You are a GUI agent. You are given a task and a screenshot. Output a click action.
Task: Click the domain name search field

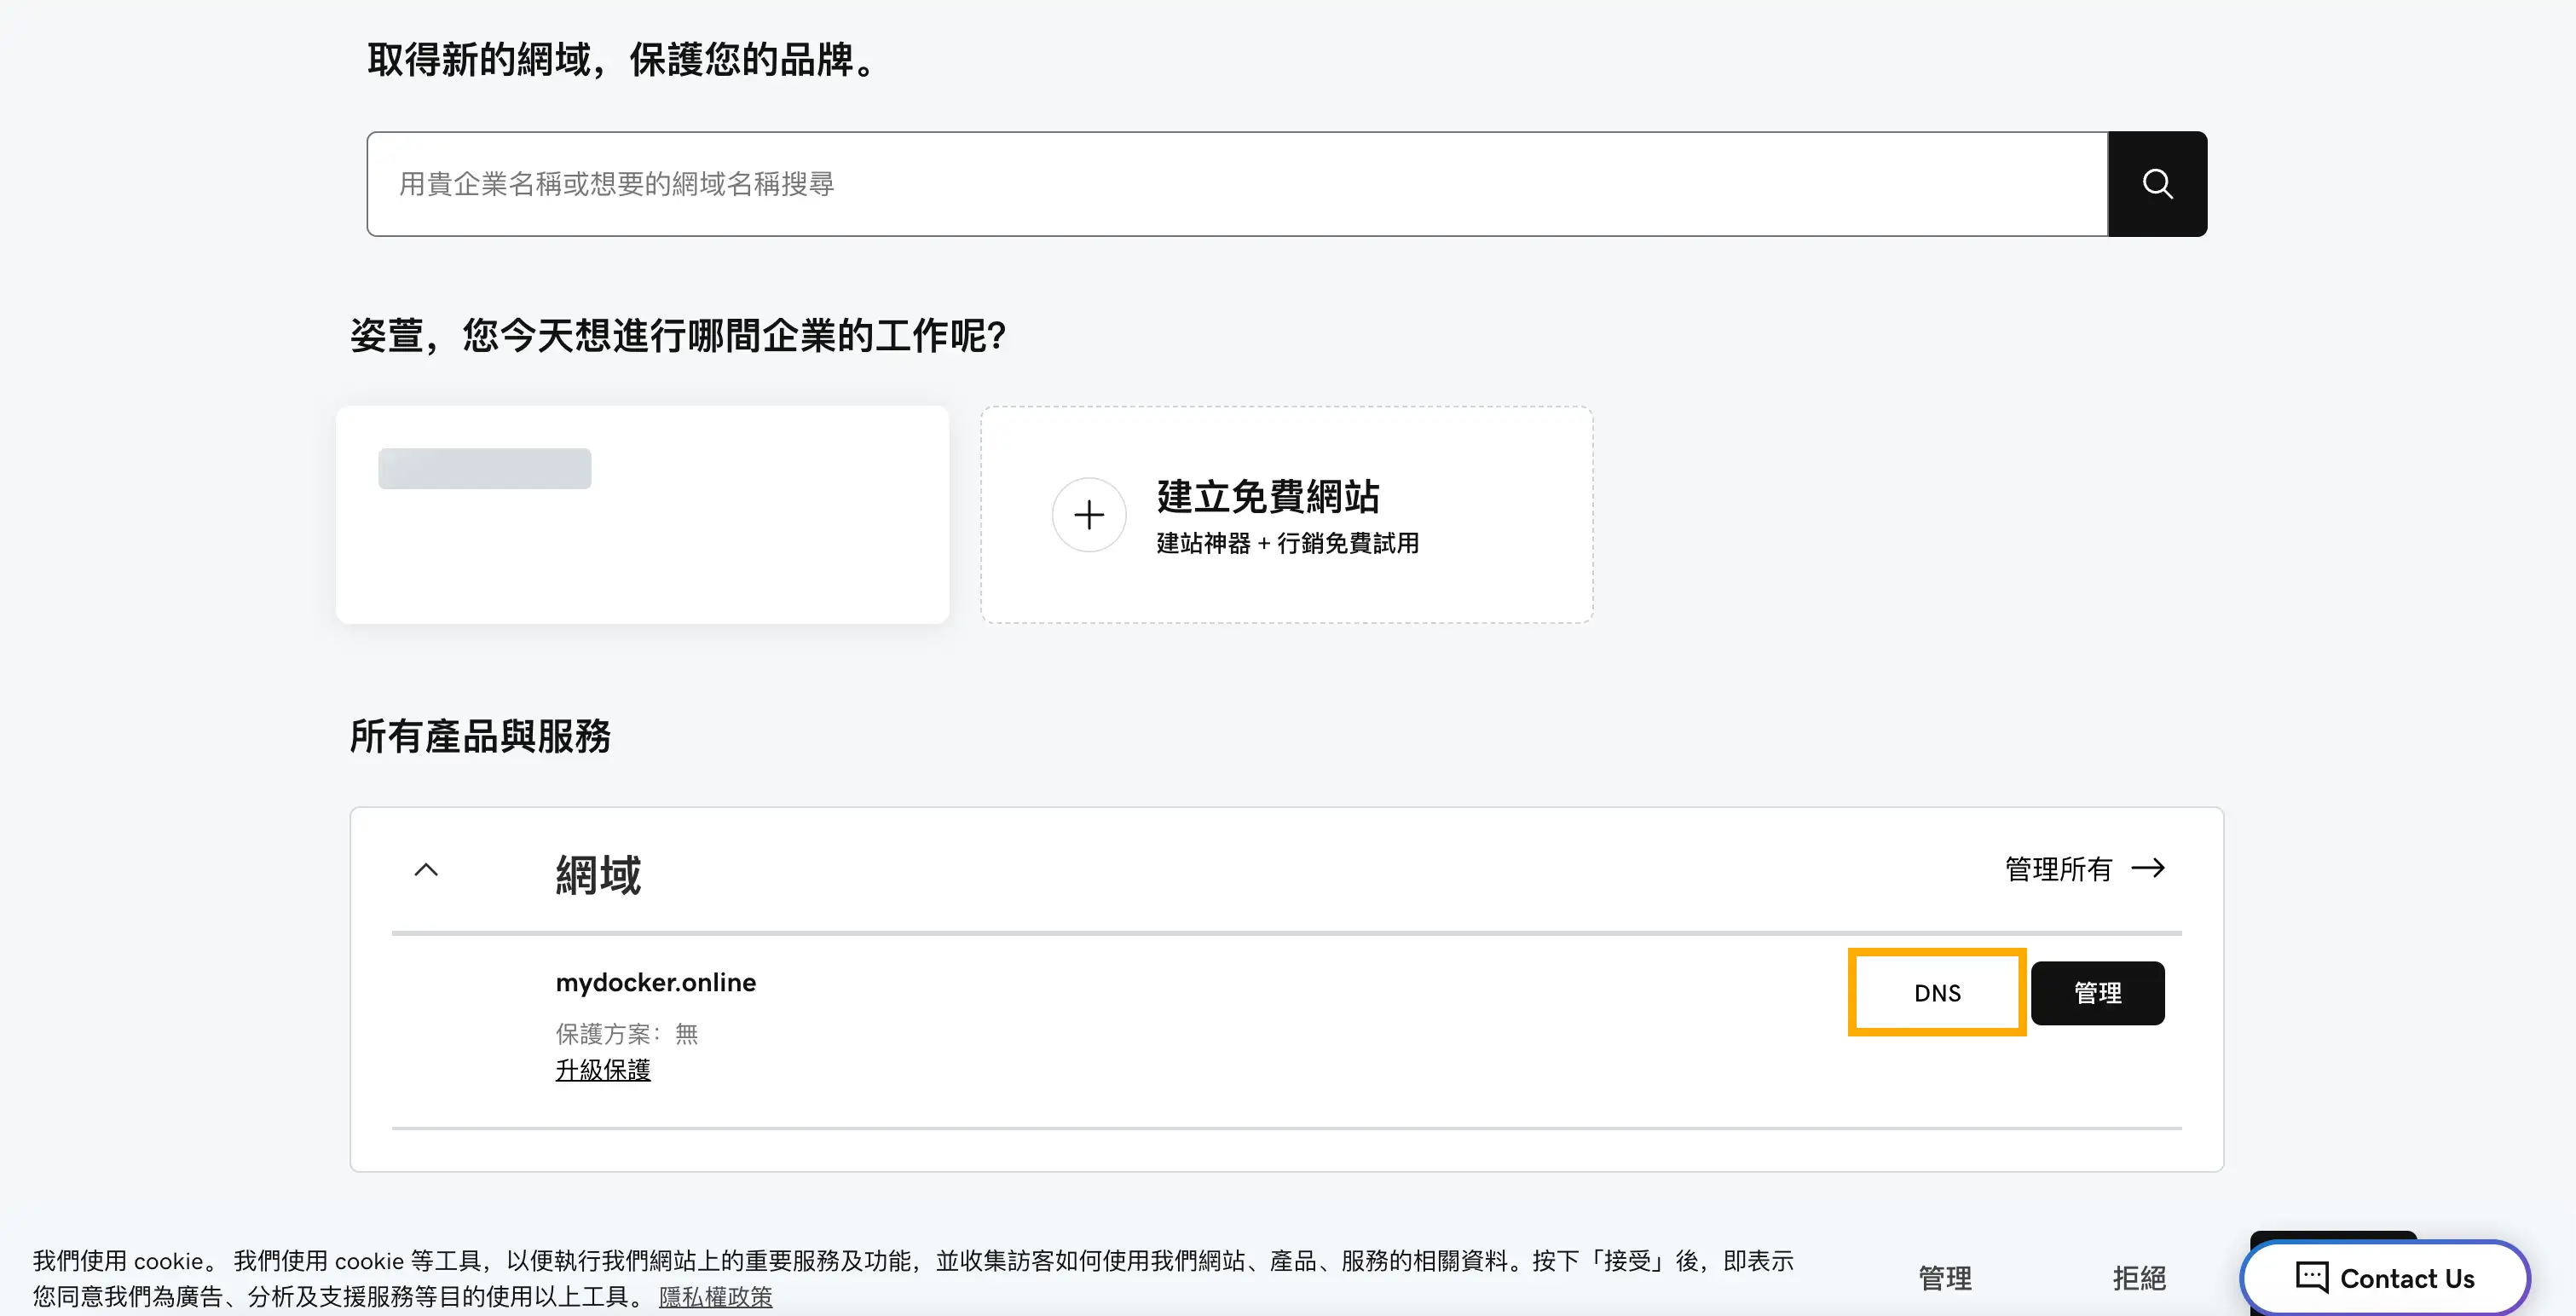pyautogui.click(x=1236, y=184)
